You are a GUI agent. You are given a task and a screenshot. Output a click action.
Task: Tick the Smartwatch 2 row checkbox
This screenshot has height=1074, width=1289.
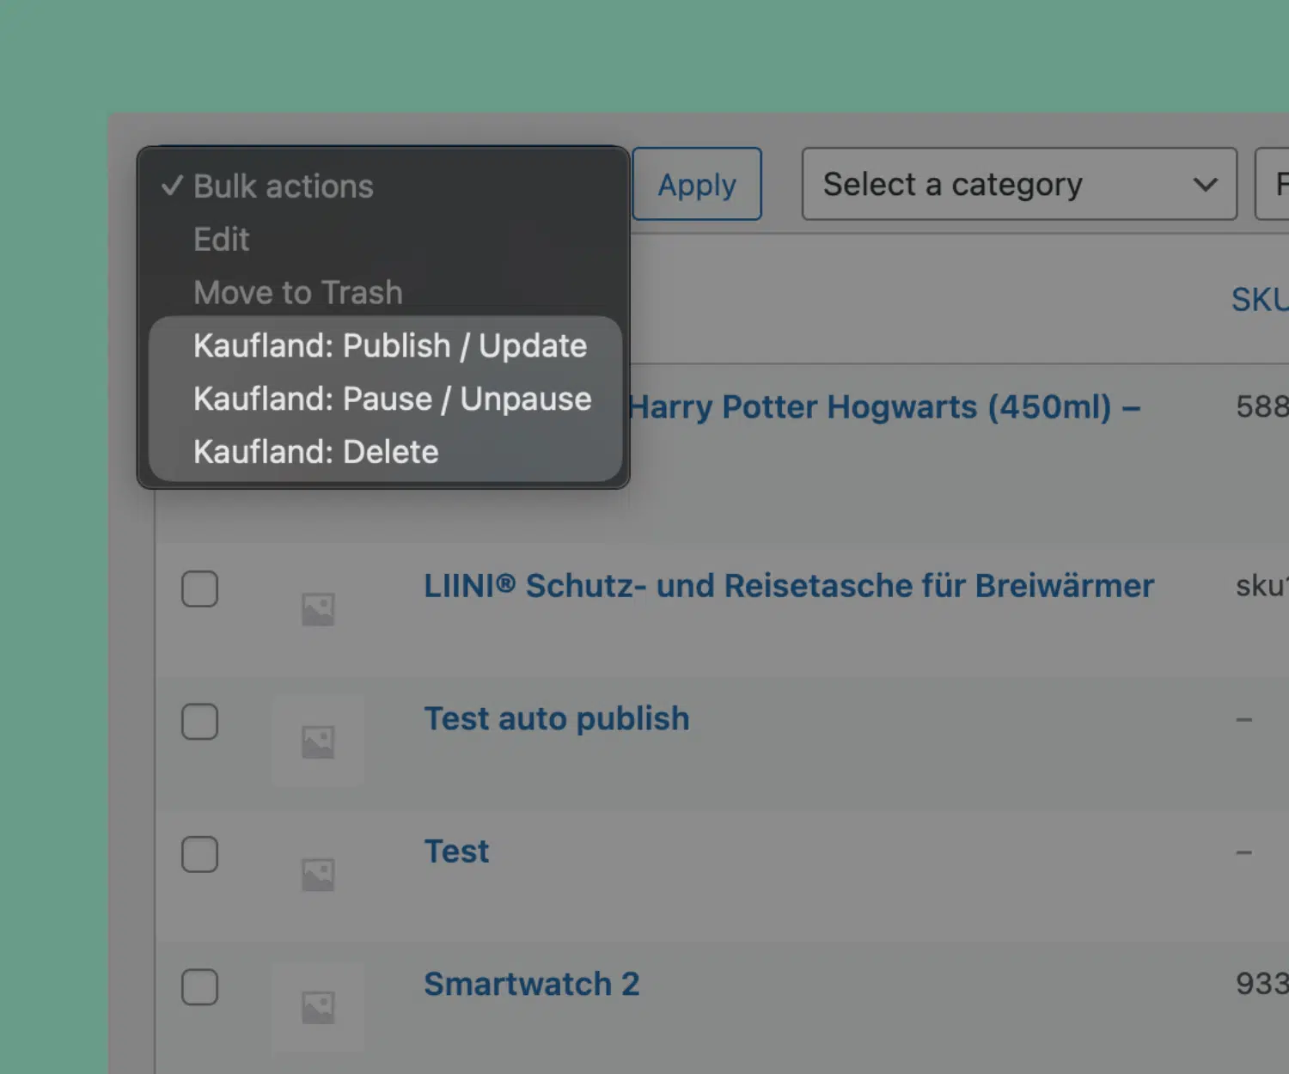click(199, 987)
